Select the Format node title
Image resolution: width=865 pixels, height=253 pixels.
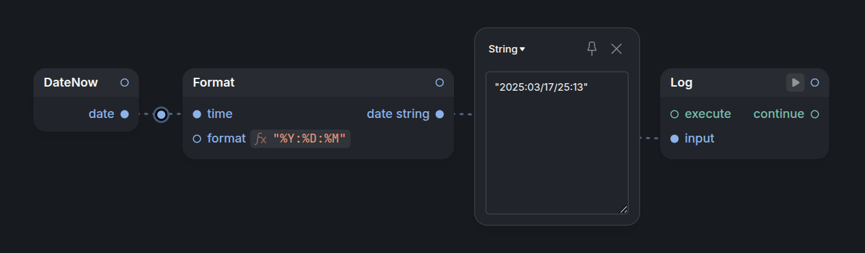(x=214, y=83)
